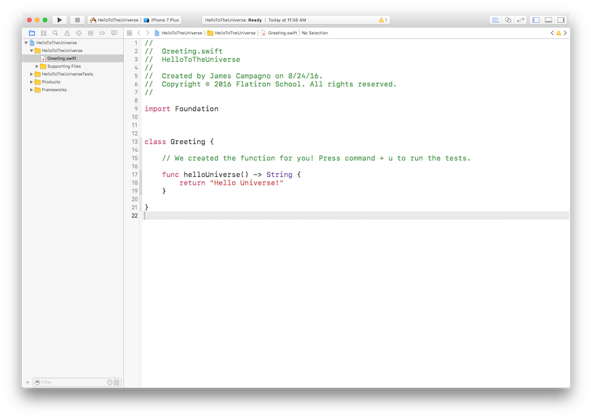Open the Test navigator diamond icon
Image resolution: width=592 pixels, height=419 pixels.
[x=78, y=33]
